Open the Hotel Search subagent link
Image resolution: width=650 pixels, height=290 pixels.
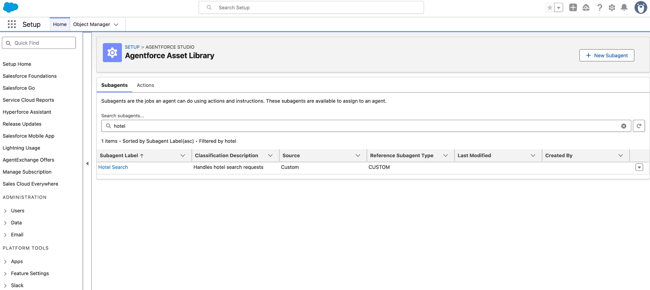[113, 167]
